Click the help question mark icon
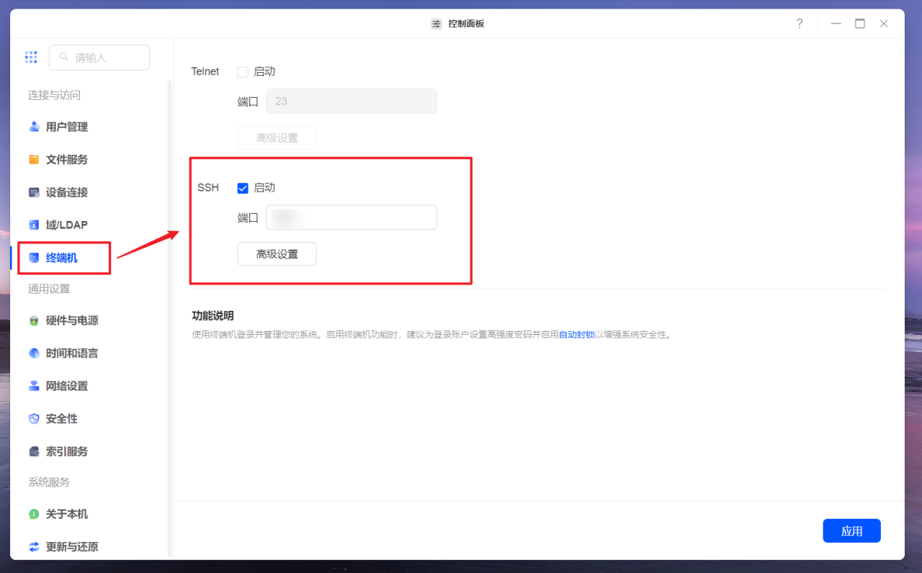 (x=799, y=23)
